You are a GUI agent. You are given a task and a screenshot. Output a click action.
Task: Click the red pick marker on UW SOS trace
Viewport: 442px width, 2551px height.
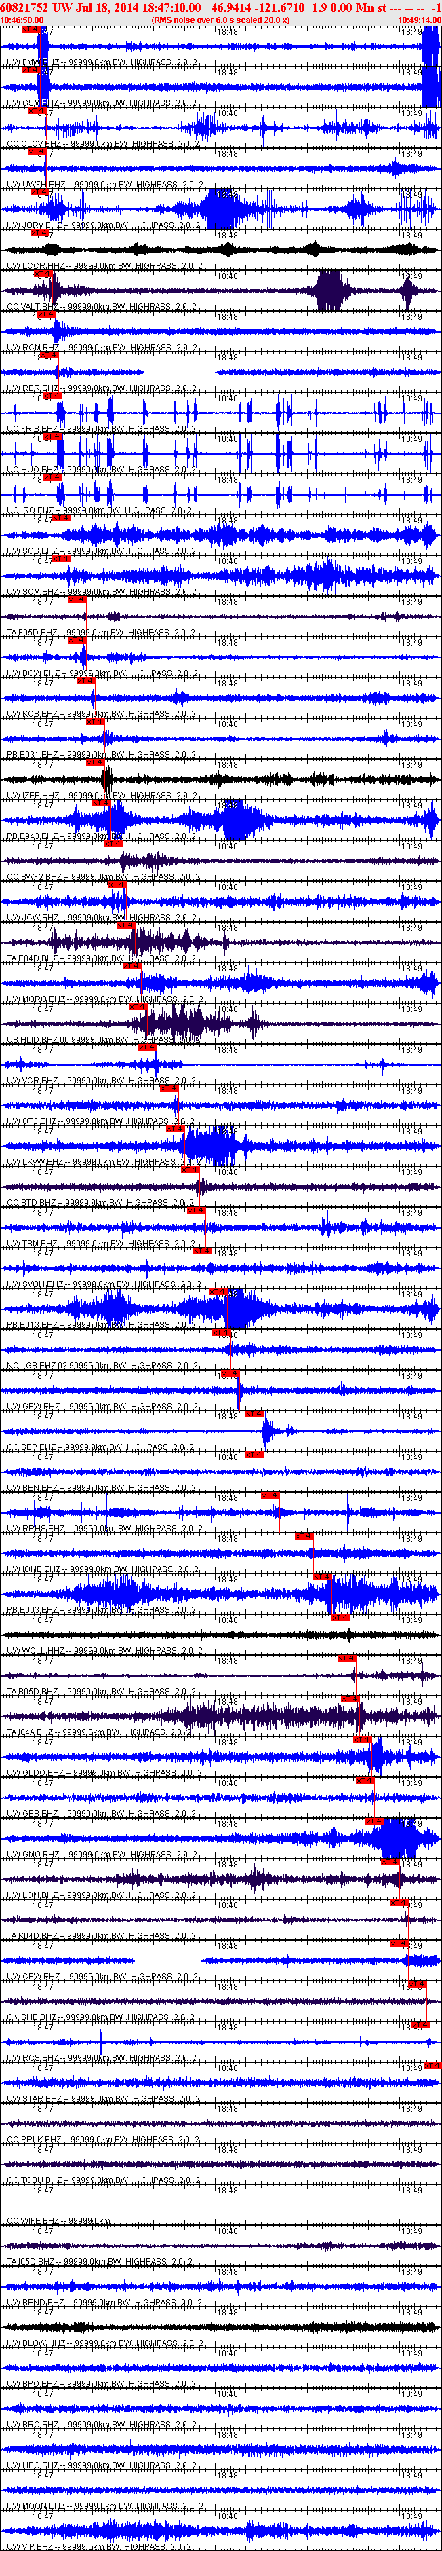[x=61, y=517]
